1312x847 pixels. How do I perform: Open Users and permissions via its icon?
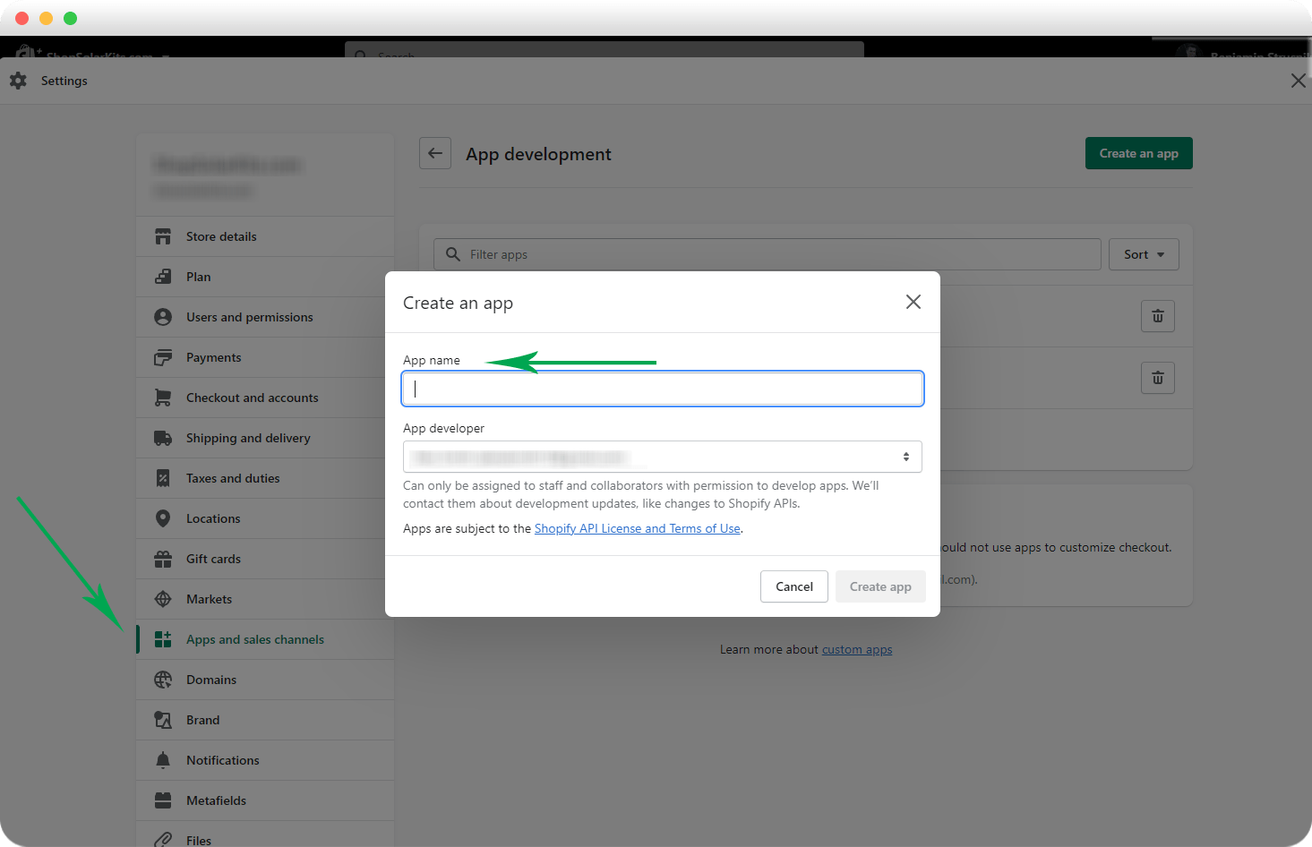coord(163,316)
